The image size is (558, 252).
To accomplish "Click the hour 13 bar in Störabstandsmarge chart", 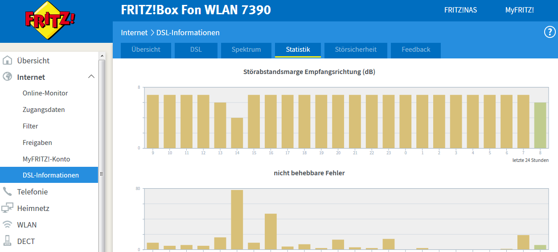I will pos(220,125).
